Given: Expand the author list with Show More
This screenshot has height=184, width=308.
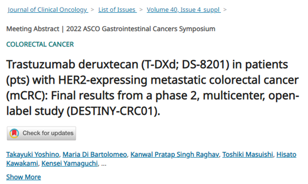Looking at the screenshot, I should pyautogui.click(x=24, y=177).
